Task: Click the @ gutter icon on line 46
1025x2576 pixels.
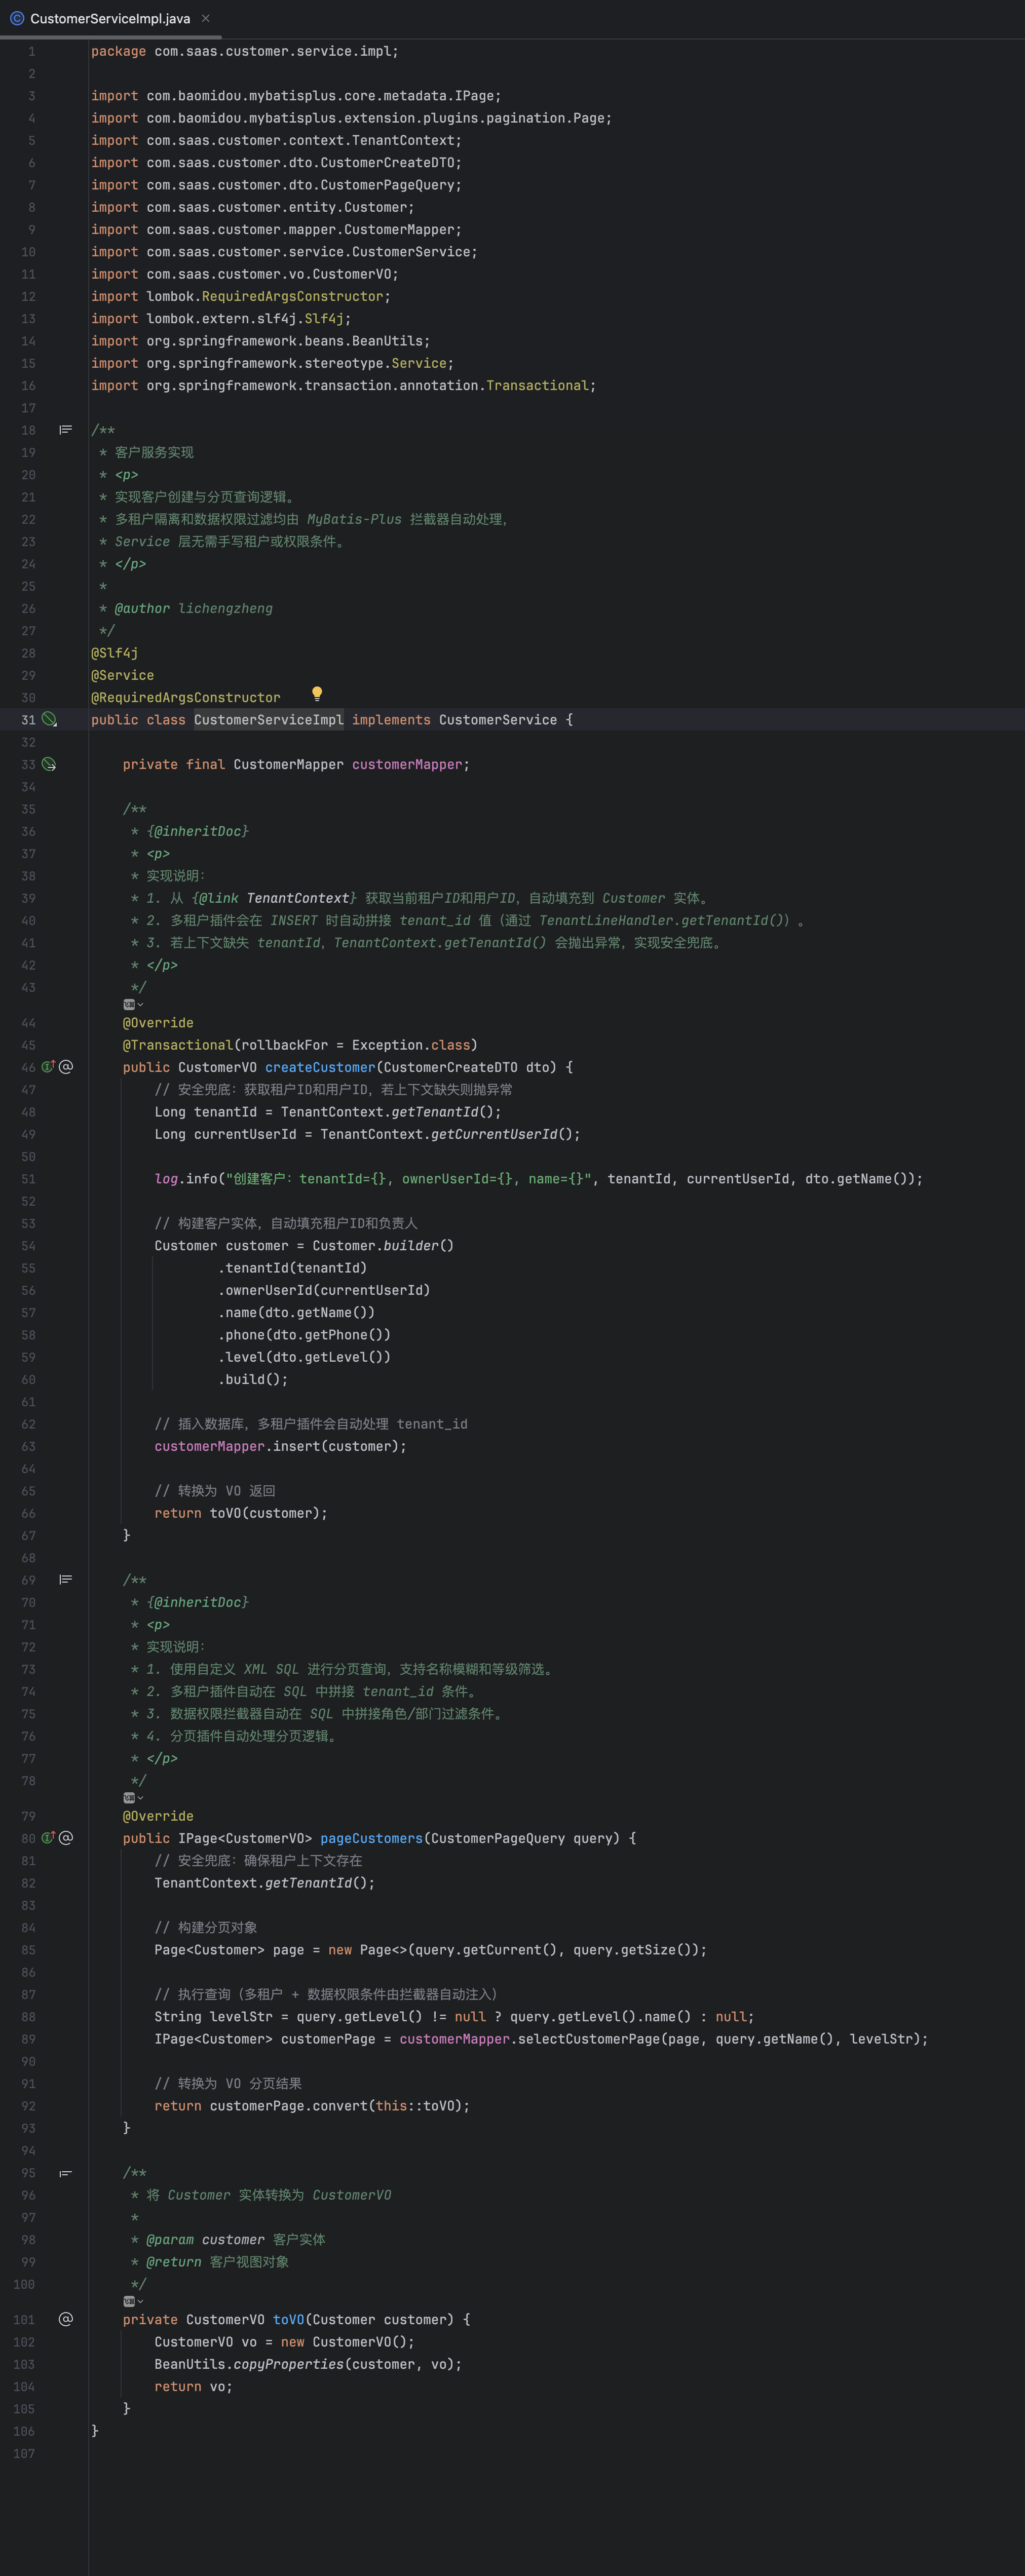Action: [66, 1067]
